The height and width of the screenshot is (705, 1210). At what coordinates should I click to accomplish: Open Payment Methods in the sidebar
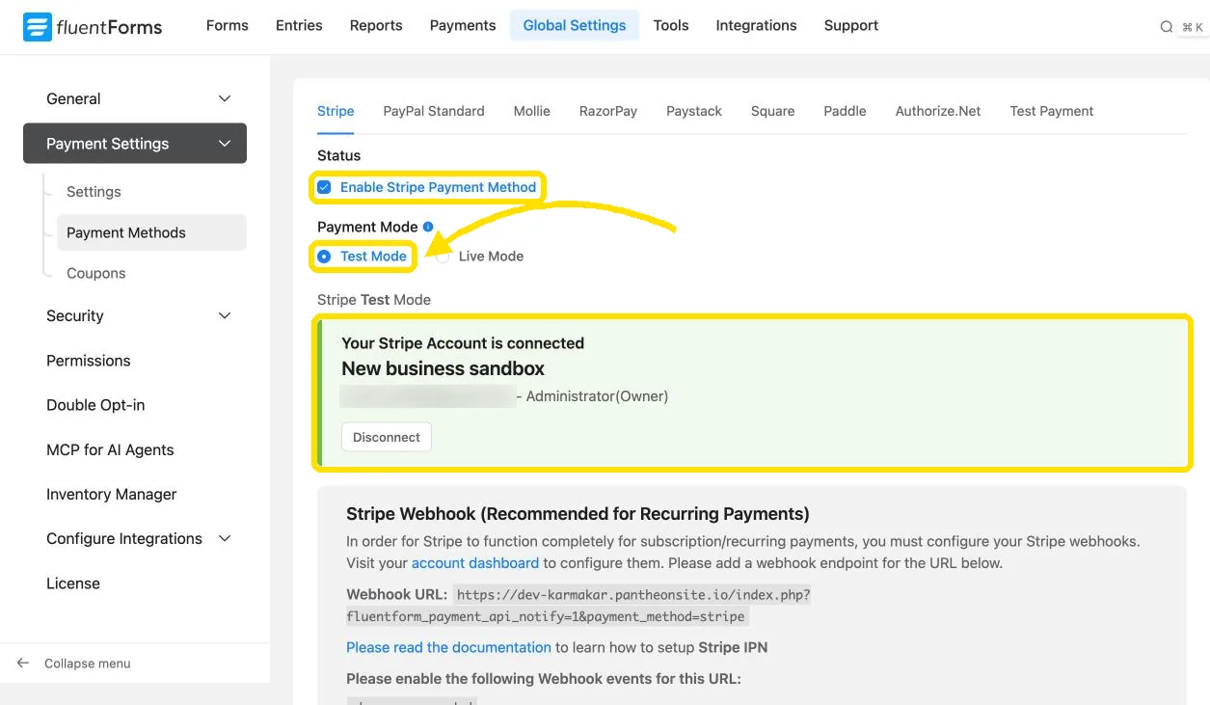point(151,232)
